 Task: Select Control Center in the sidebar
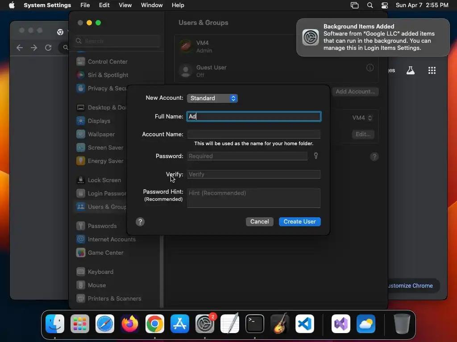[116, 61]
